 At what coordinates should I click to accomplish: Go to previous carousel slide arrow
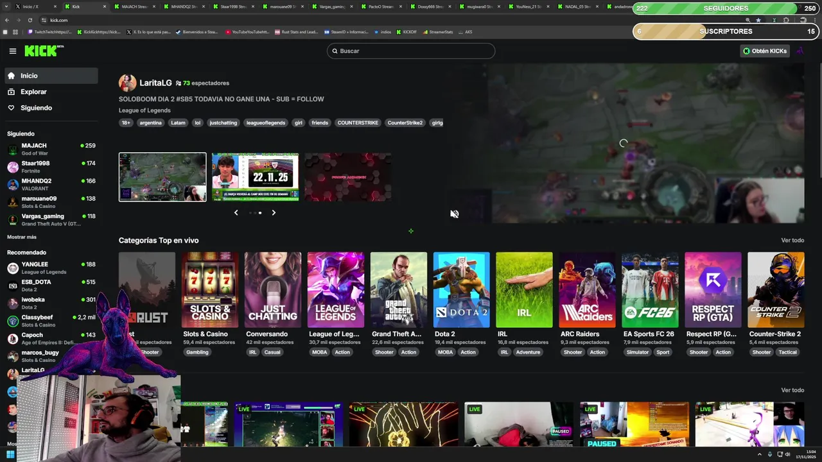tap(236, 212)
